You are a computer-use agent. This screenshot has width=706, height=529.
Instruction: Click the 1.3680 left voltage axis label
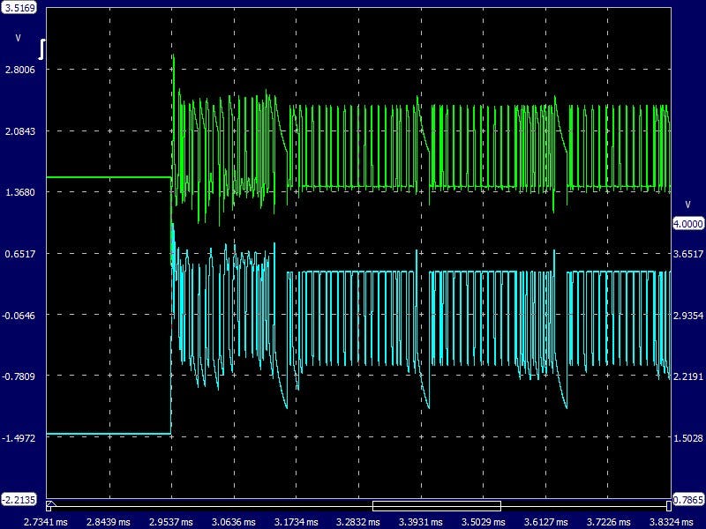[x=19, y=192]
